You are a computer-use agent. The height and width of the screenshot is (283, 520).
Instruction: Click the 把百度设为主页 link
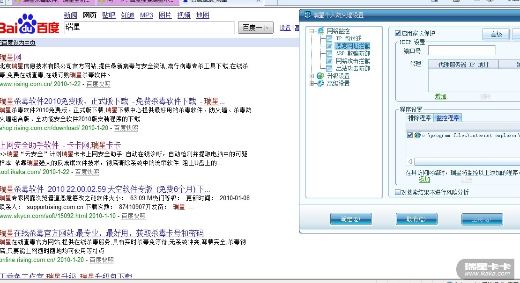pos(18,43)
